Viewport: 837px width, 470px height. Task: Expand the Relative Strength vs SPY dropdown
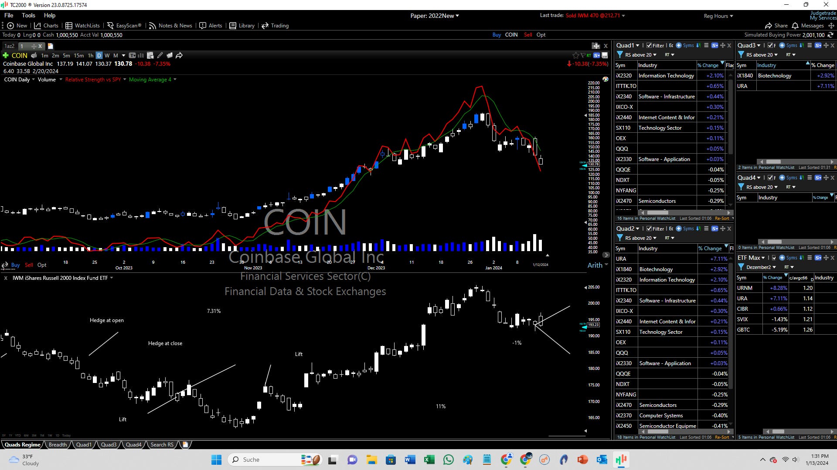pyautogui.click(x=125, y=79)
